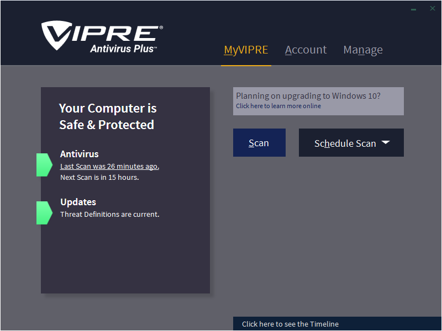
Task: Close the VIPRE window
Action: pyautogui.click(x=433, y=8)
